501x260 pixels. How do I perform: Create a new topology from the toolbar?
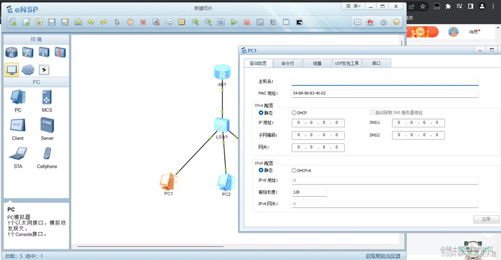pos(13,22)
